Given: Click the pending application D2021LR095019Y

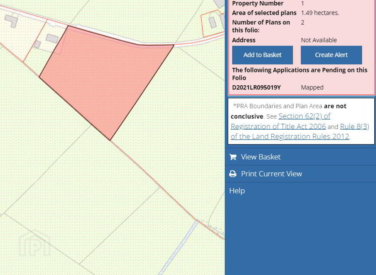Looking at the screenshot, I should [256, 87].
